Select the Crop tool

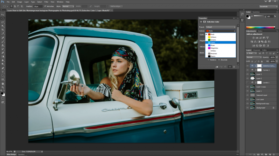[x=3, y=30]
